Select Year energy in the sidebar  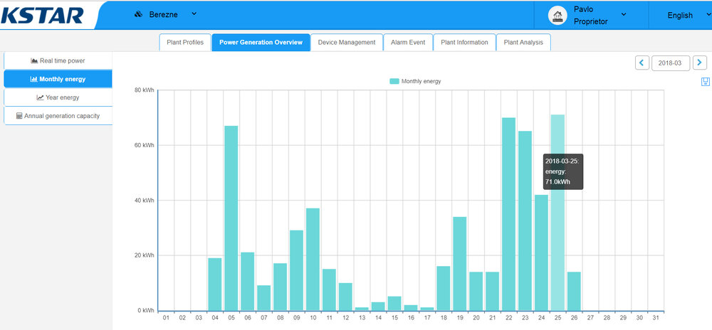click(x=58, y=97)
